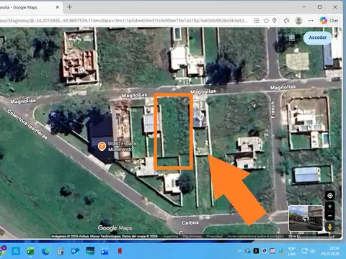
Task: Click the Ceibos street label
Action: pyautogui.click(x=190, y=223)
